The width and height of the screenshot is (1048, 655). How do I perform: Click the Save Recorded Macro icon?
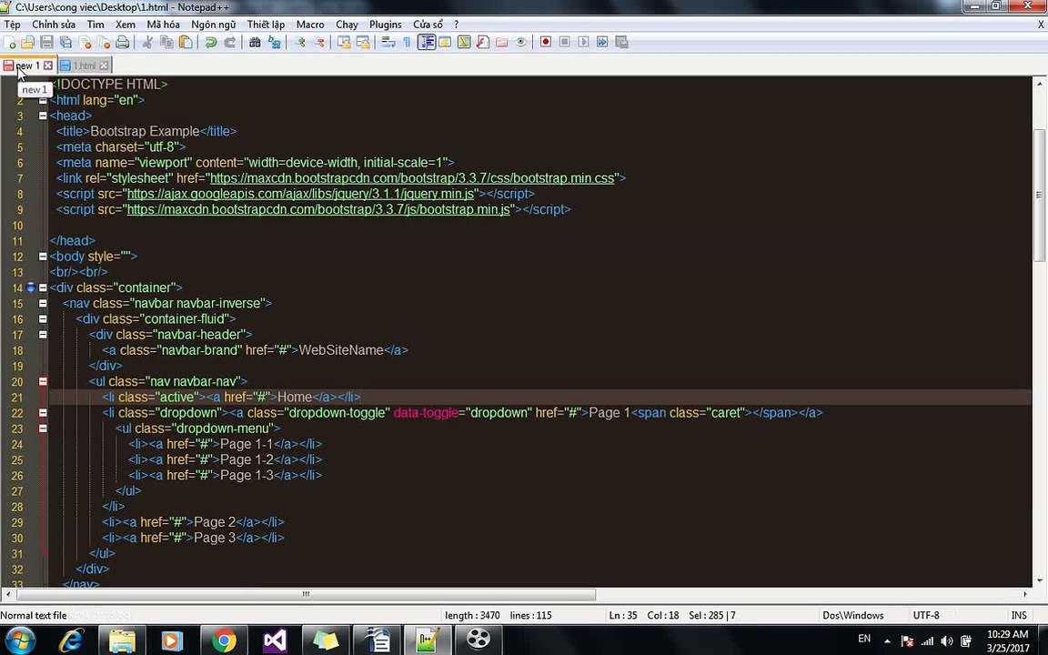pyautogui.click(x=621, y=42)
